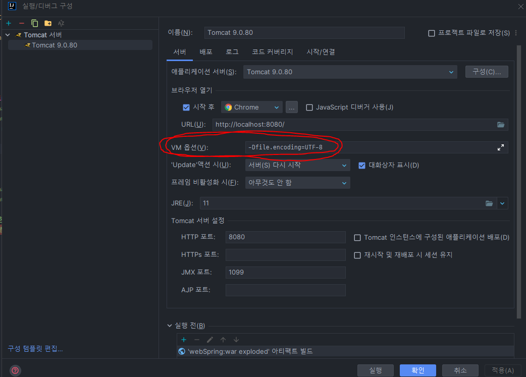The width and height of the screenshot is (526, 377).
Task: Focus the HTTP port field
Action: (x=286, y=237)
